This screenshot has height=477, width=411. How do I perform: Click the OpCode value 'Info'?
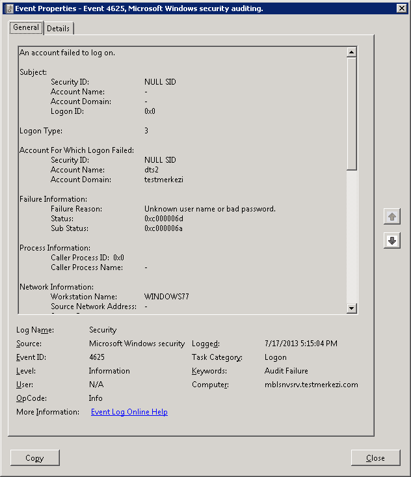pos(96,398)
